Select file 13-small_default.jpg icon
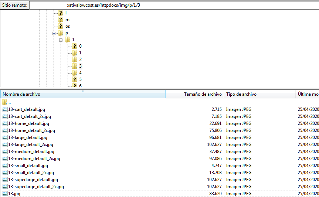This screenshot has width=319, height=197. pos(5,166)
